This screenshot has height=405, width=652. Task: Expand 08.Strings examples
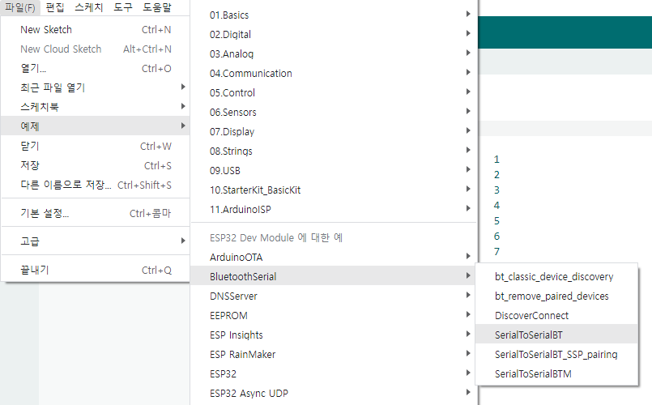[x=334, y=151]
